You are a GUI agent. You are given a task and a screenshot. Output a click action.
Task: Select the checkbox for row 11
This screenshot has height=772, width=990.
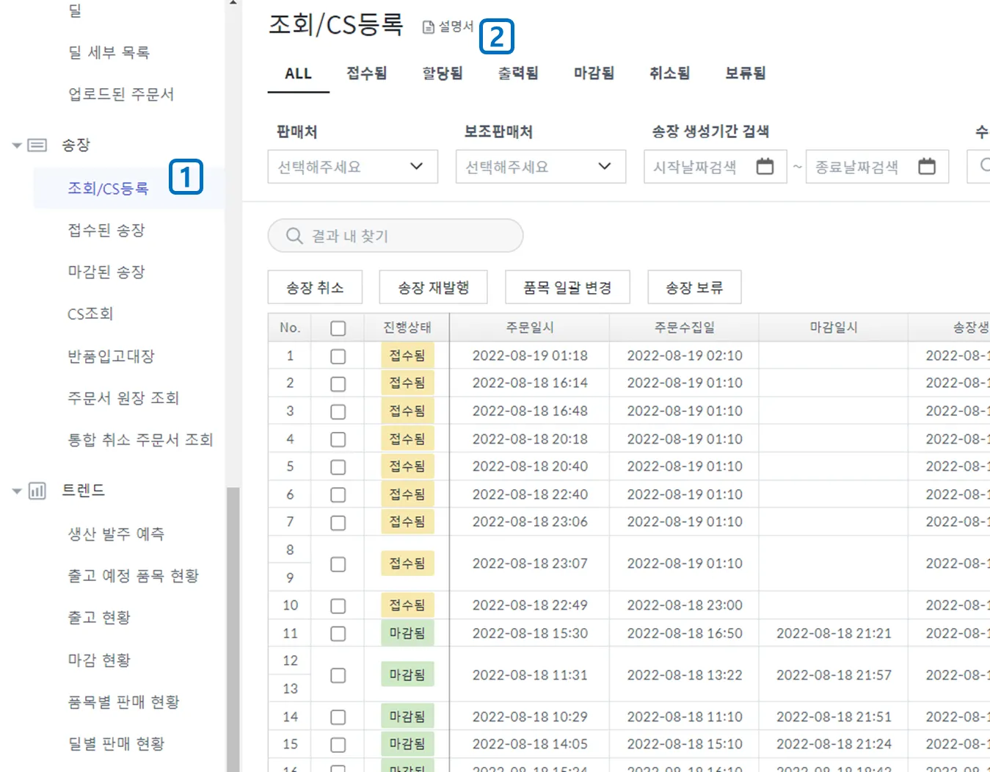pyautogui.click(x=338, y=634)
